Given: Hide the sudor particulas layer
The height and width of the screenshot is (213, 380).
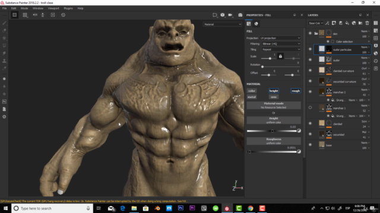Looking at the screenshot, I should (x=310, y=49).
